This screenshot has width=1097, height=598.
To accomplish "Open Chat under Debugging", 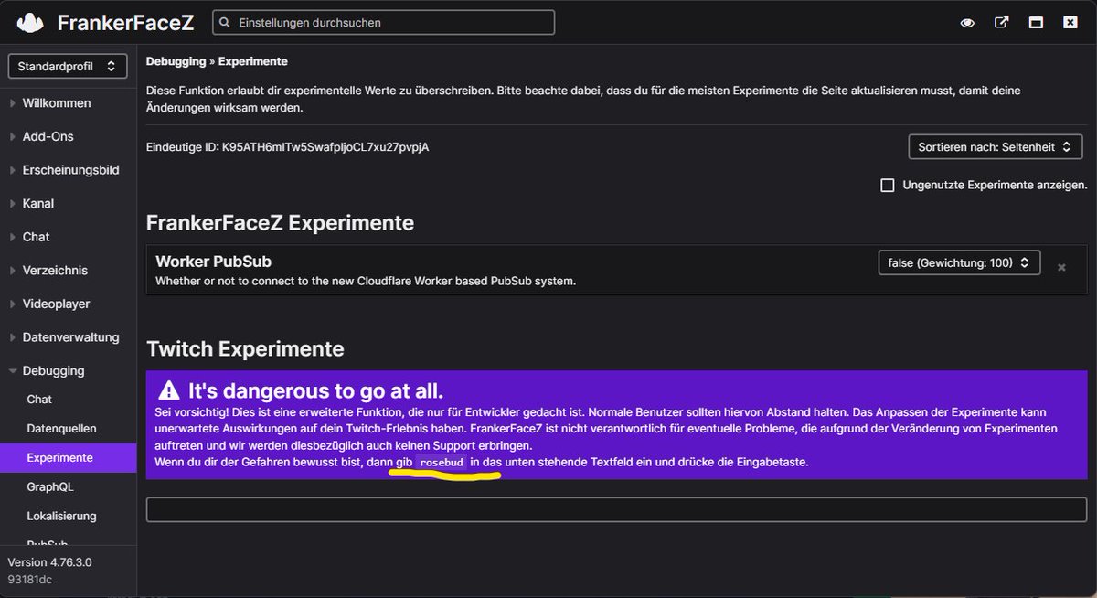I will (39, 400).
